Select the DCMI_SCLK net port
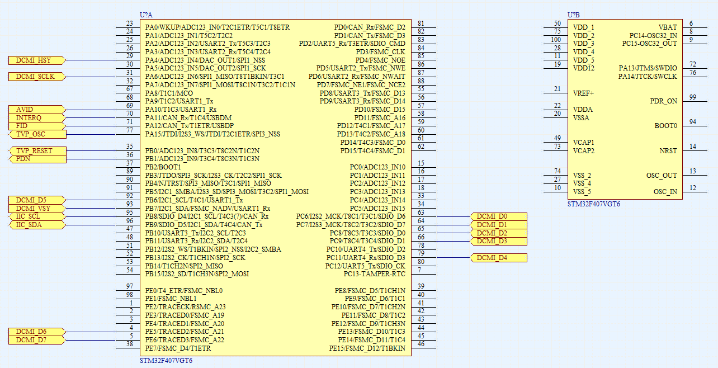The width and height of the screenshot is (718, 368). [37, 77]
